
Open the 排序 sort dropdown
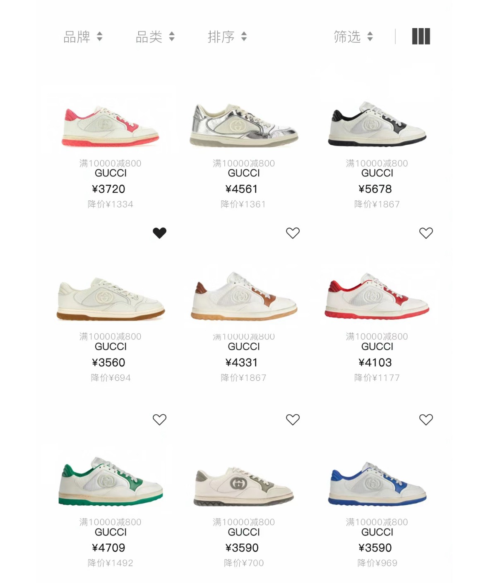click(x=227, y=37)
